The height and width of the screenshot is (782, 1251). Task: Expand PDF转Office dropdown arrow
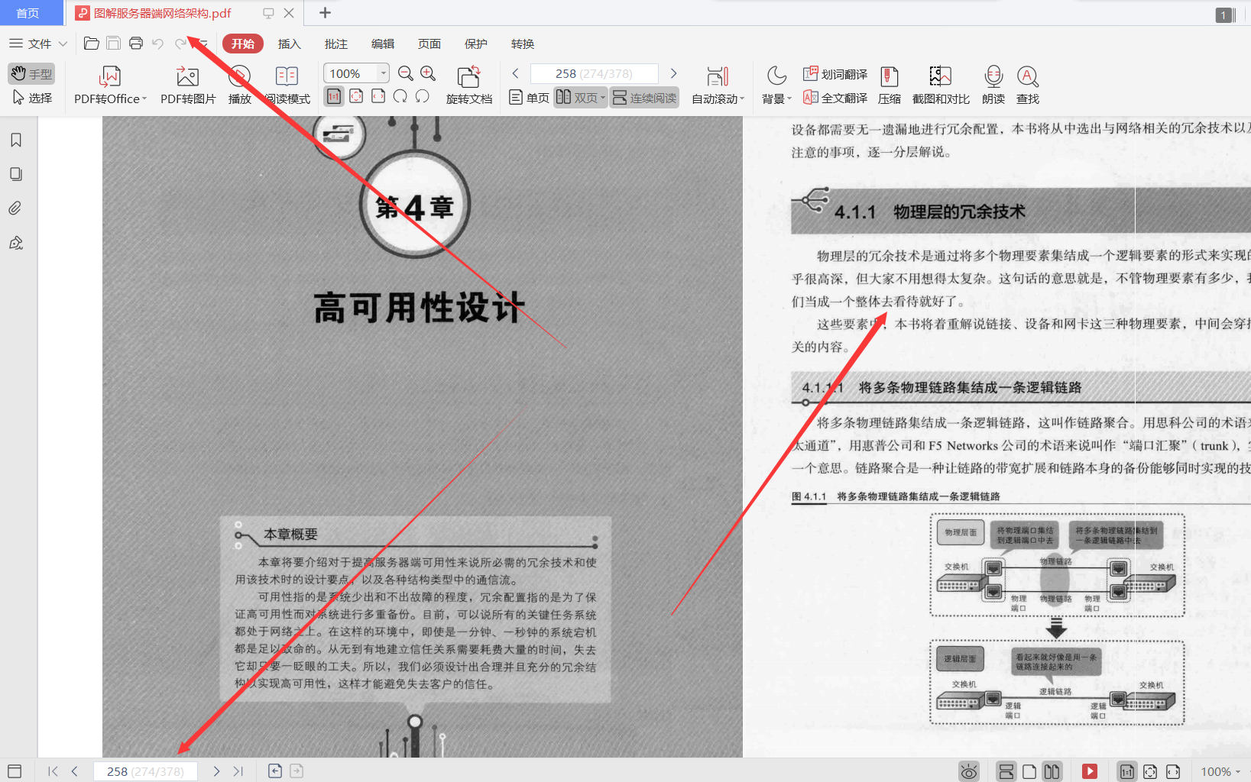point(144,99)
